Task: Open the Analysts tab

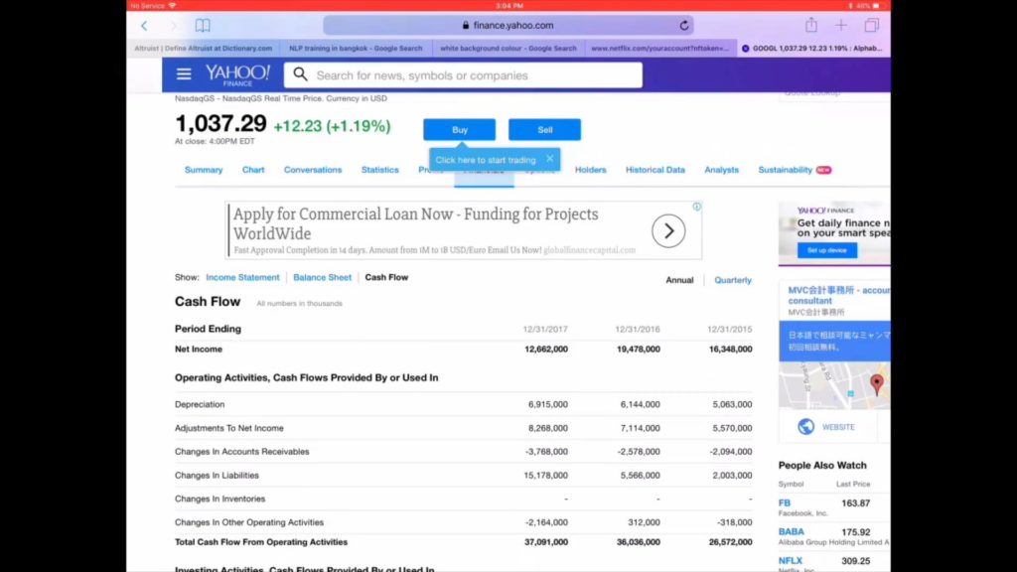Action: [721, 170]
